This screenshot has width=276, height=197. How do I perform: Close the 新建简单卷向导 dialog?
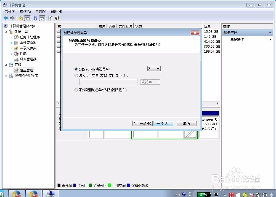(195, 33)
